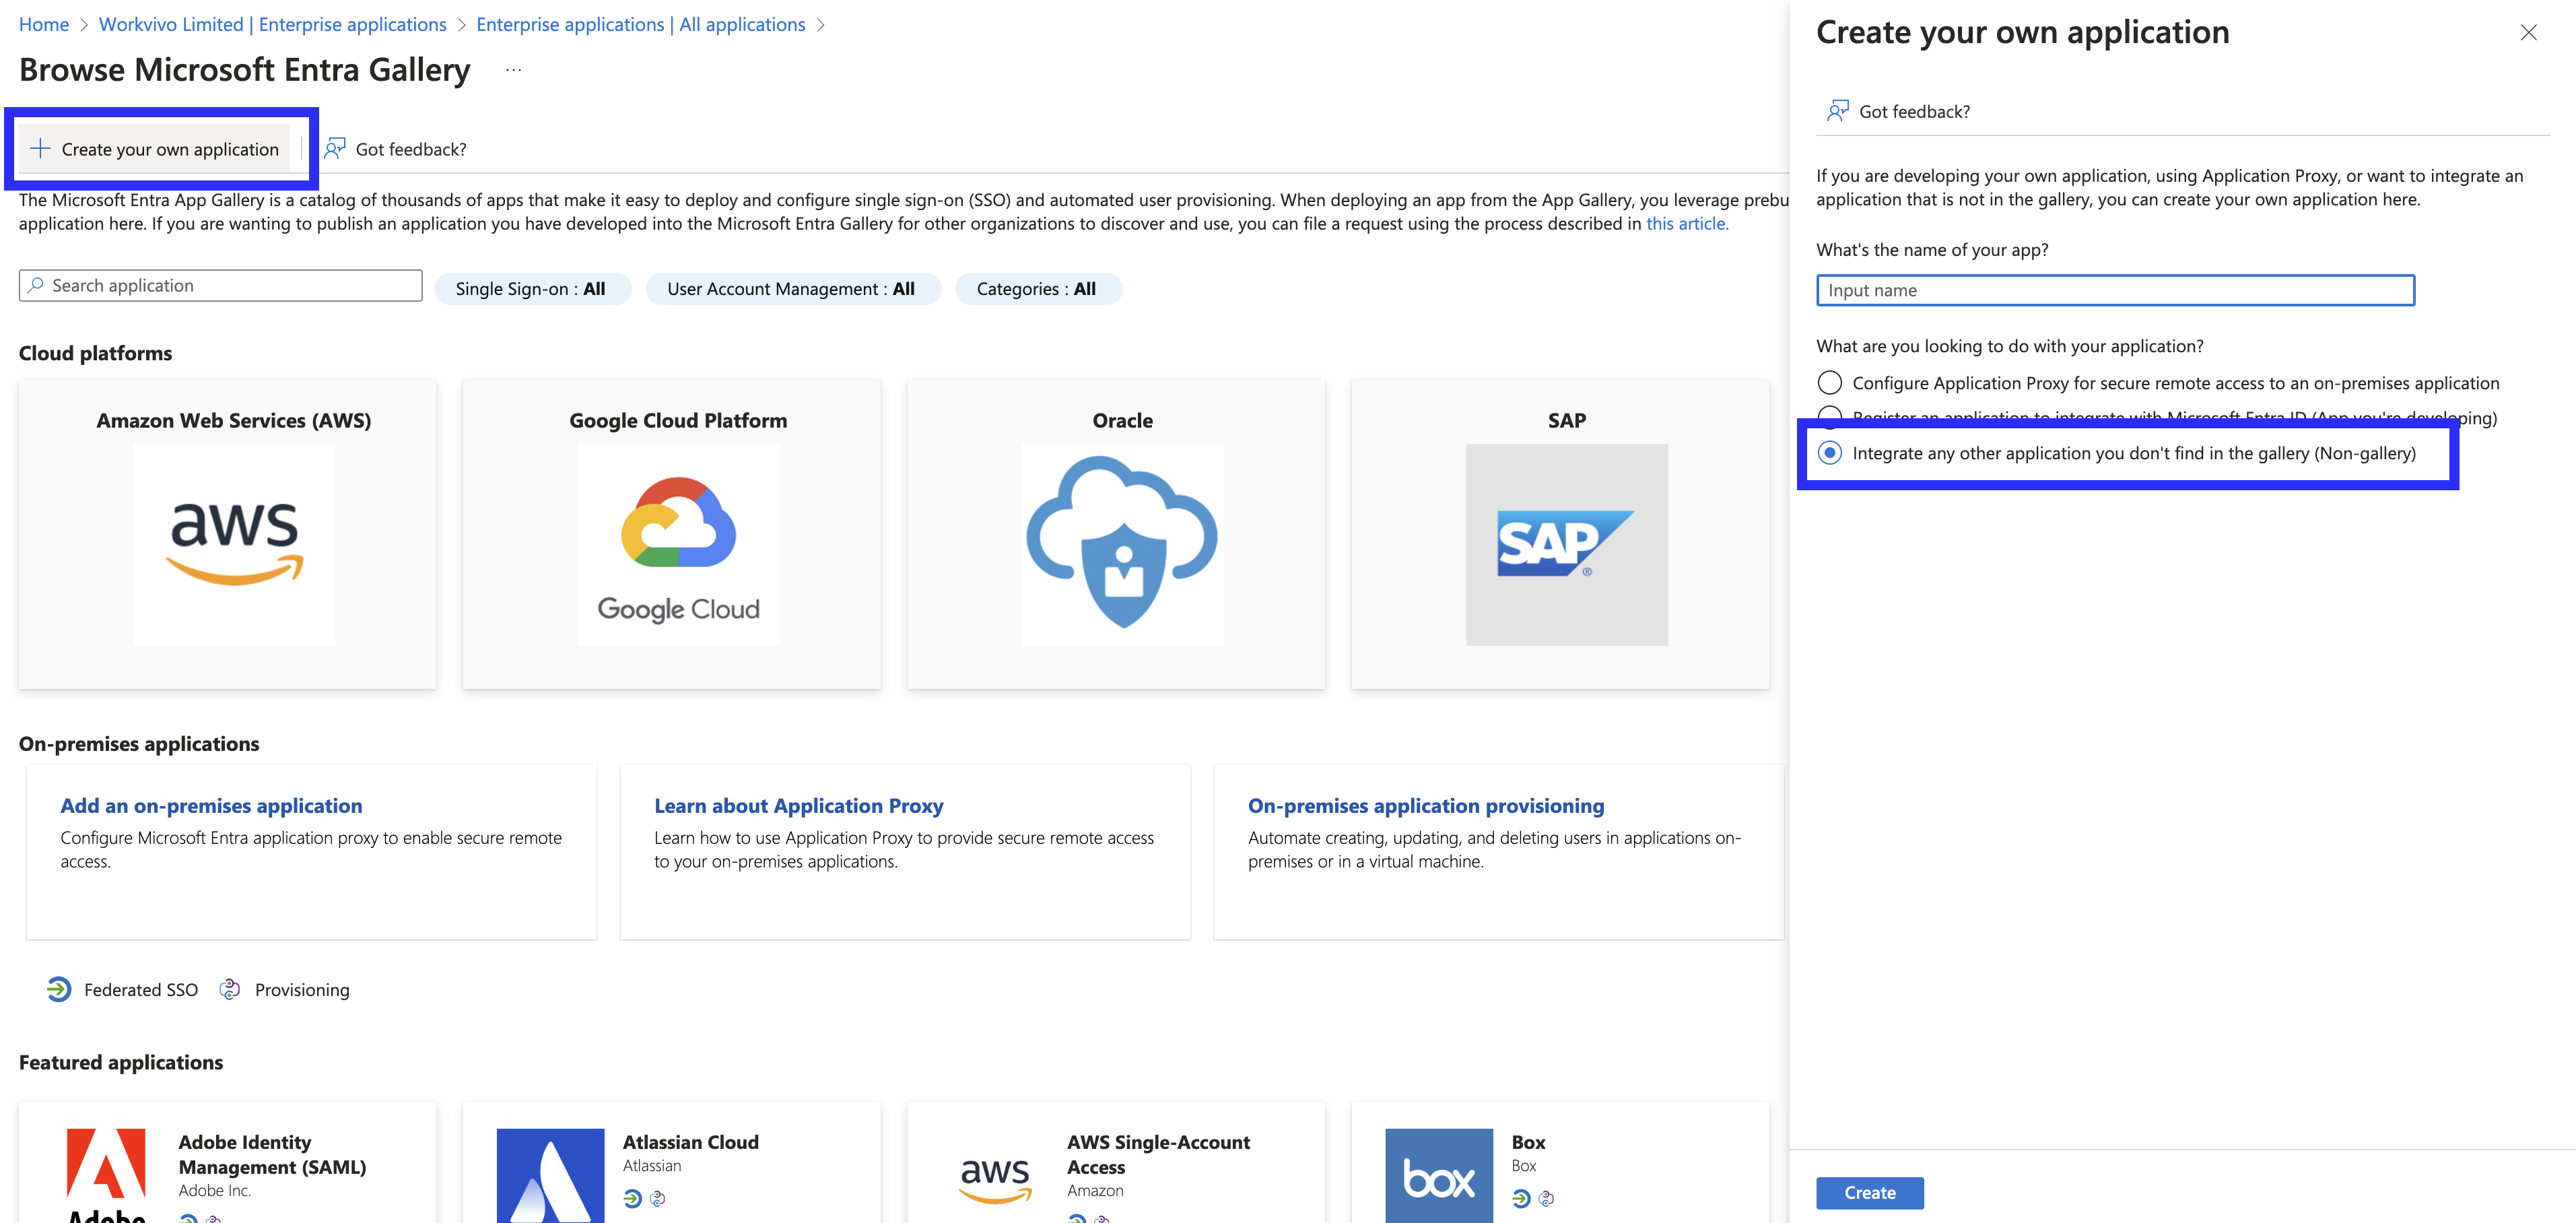This screenshot has height=1223, width=2576.
Task: Select the Atlassian Cloud title
Action: [690, 1142]
